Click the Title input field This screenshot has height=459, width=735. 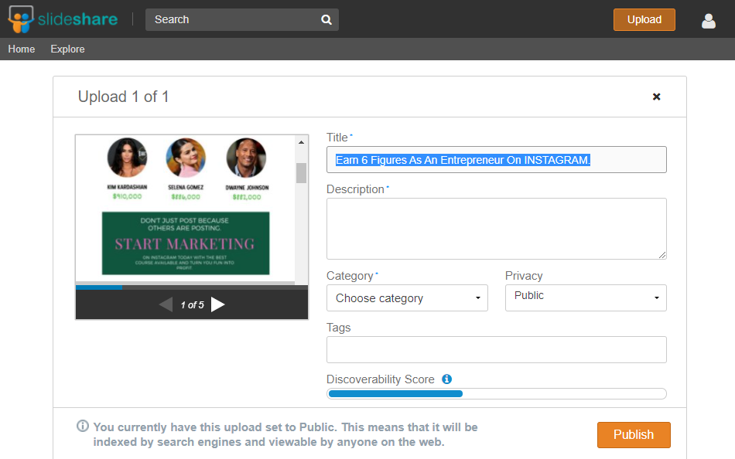[x=497, y=160]
